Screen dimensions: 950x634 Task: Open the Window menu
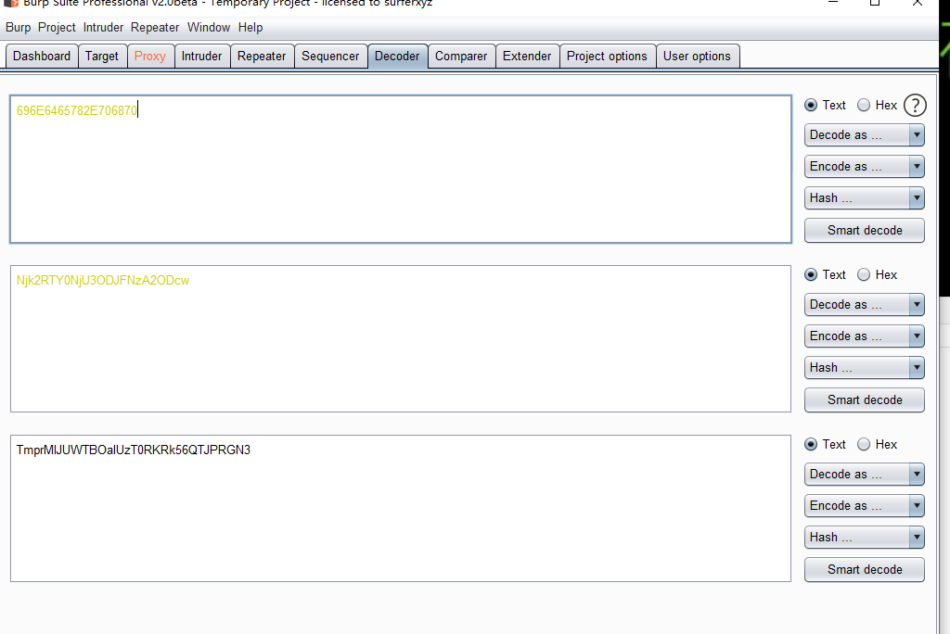[209, 27]
